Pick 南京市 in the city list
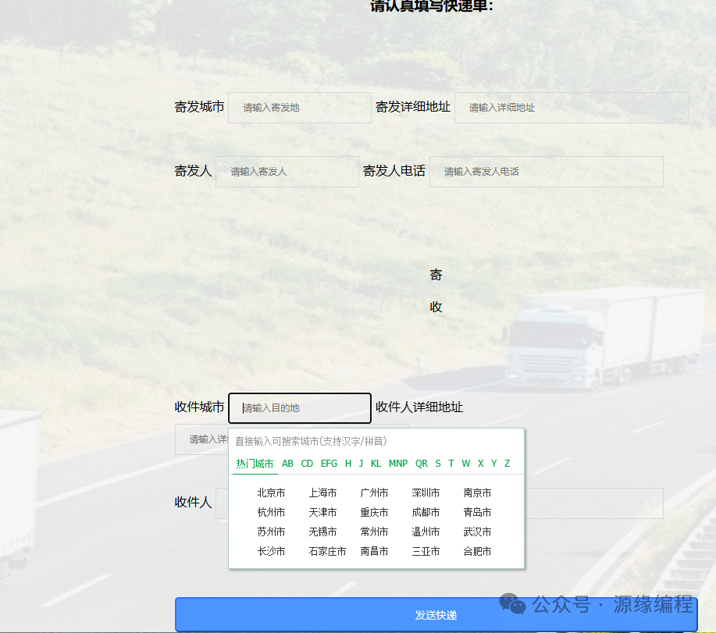Viewport: 716px width, 633px height. (477, 493)
